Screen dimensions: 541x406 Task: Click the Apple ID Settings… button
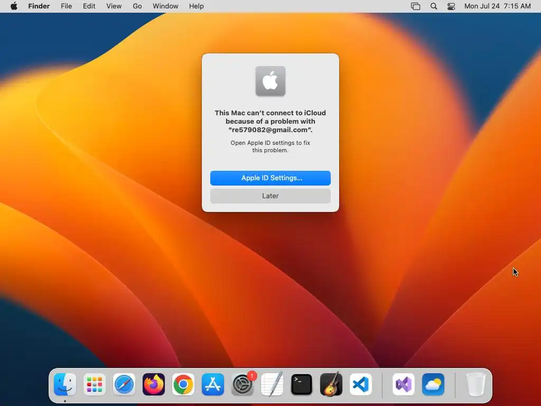pos(270,178)
